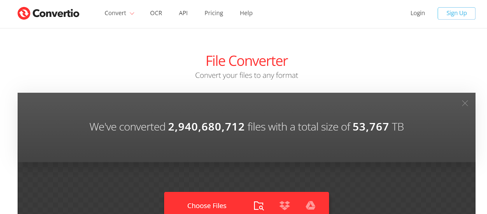Screen dimensions: 487x214
Task: Click the Convertio wordmark text
Action: (x=56, y=13)
